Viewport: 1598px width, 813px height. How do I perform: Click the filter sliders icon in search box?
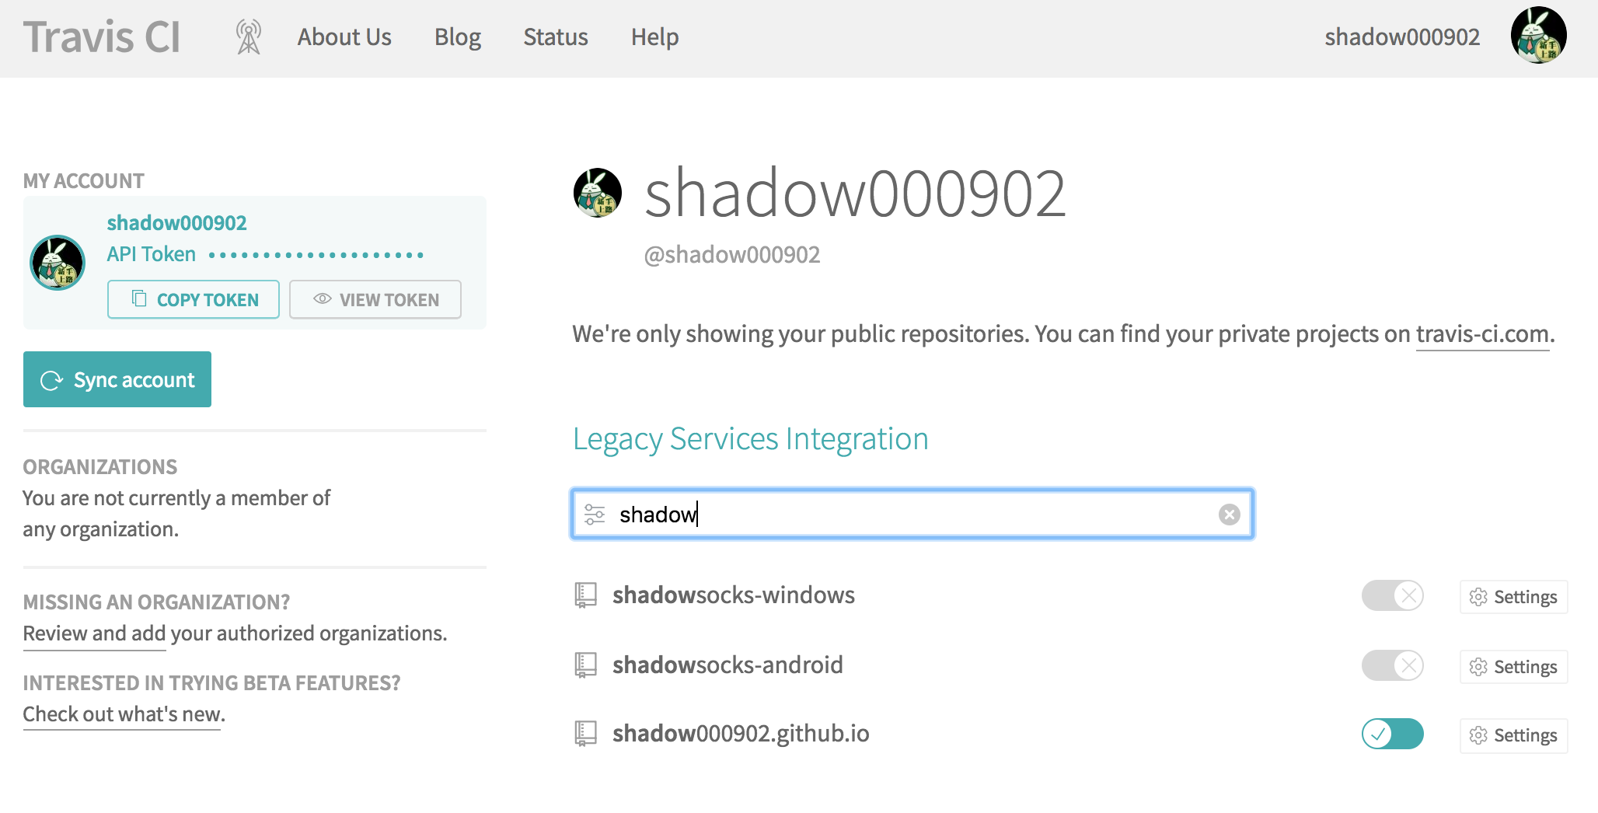[x=595, y=515]
